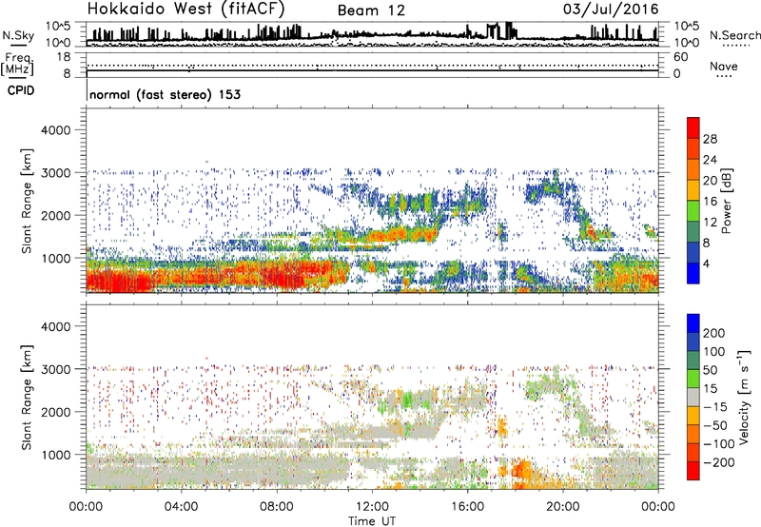This screenshot has height=527, width=761.
Task: Click the noise spike cluster near 17:30 UT
Action: [x=500, y=30]
